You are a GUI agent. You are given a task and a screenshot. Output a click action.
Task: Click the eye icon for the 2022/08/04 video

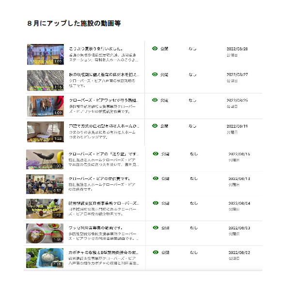tap(156, 203)
